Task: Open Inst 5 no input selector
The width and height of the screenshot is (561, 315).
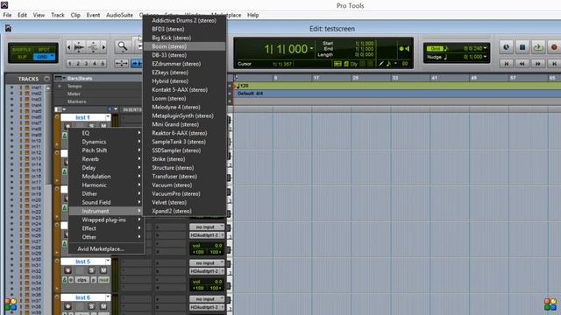Action: click(x=207, y=262)
